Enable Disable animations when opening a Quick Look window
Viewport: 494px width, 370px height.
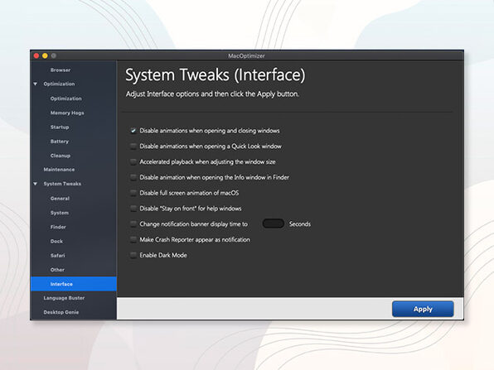click(133, 147)
